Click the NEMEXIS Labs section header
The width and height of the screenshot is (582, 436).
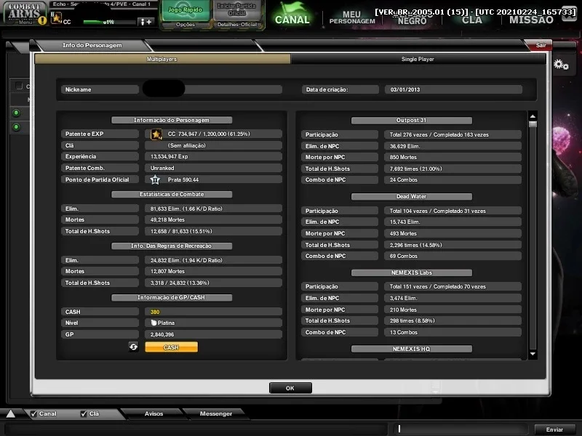412,273
